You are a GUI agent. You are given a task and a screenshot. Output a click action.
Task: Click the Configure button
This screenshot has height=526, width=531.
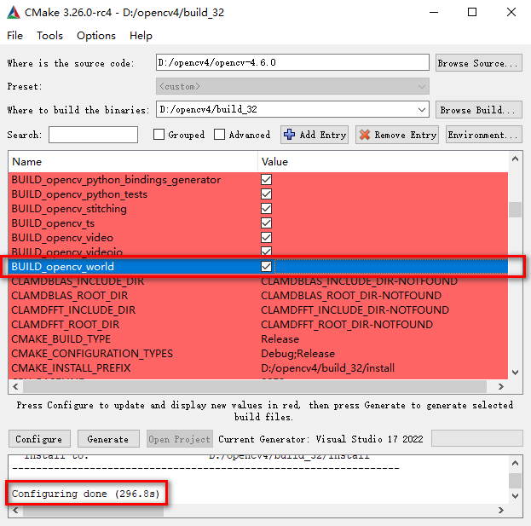39,439
